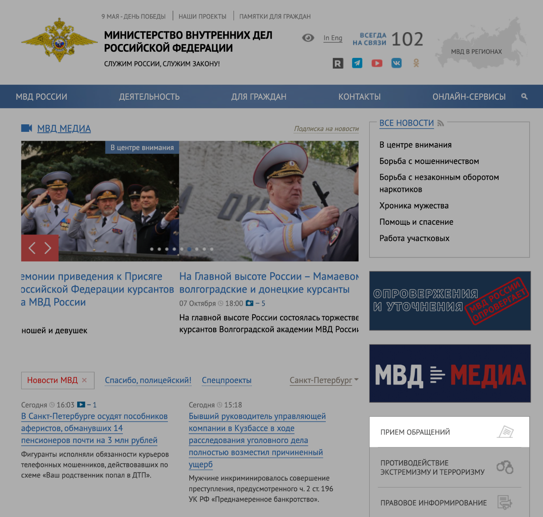Click the RSS feed icon near Все новости

[440, 123]
